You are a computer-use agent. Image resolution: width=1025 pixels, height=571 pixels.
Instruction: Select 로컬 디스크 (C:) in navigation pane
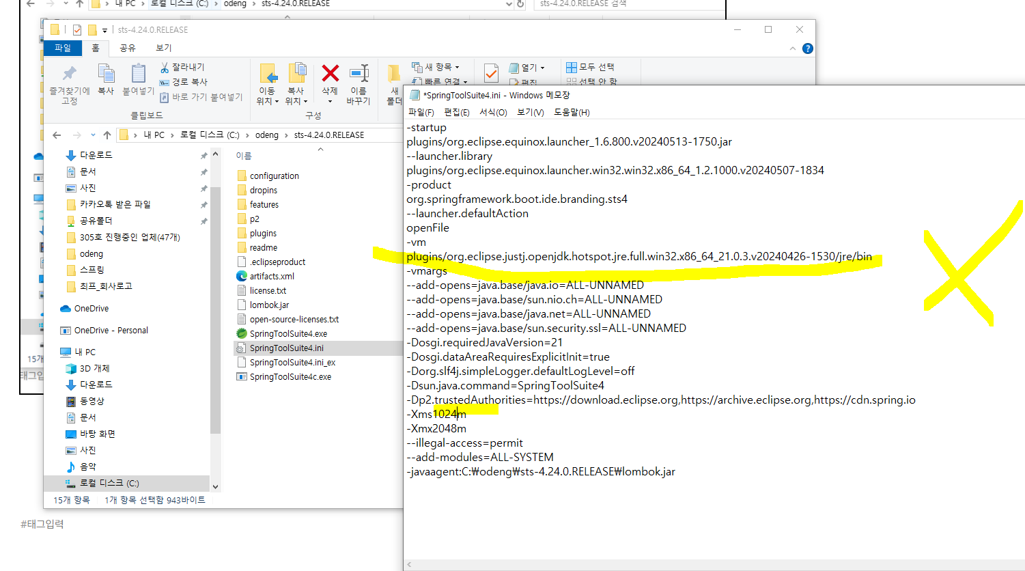coord(109,483)
